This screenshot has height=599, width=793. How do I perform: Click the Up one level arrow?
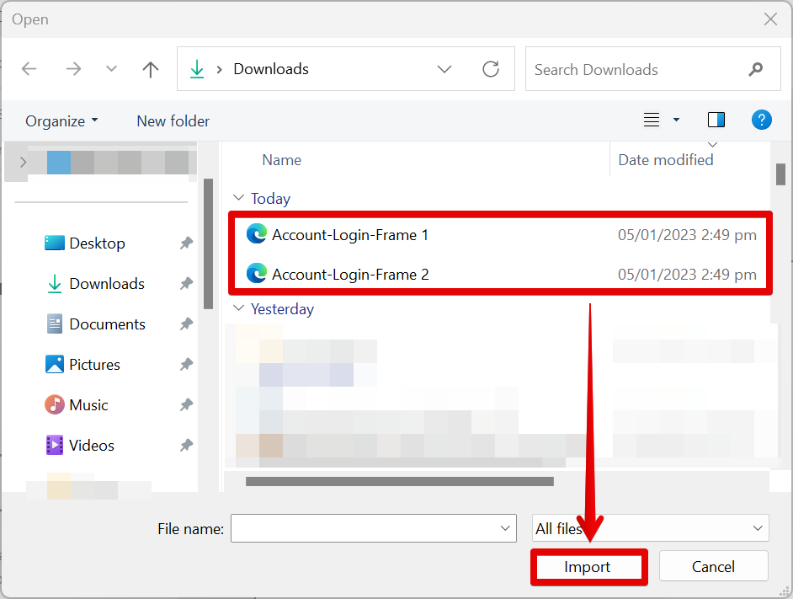pyautogui.click(x=151, y=70)
